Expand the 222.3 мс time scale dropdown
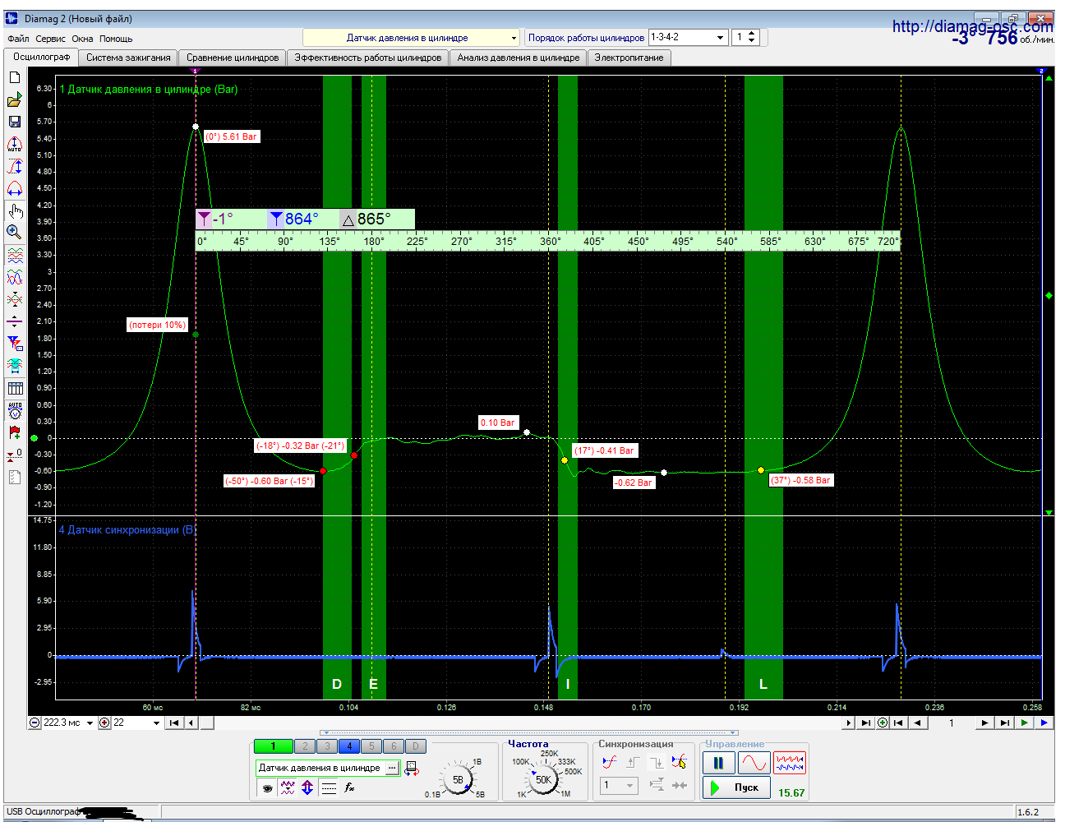 (90, 723)
